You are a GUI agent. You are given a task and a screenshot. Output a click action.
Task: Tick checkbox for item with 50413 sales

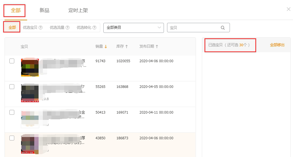pyautogui.click(x=12, y=112)
